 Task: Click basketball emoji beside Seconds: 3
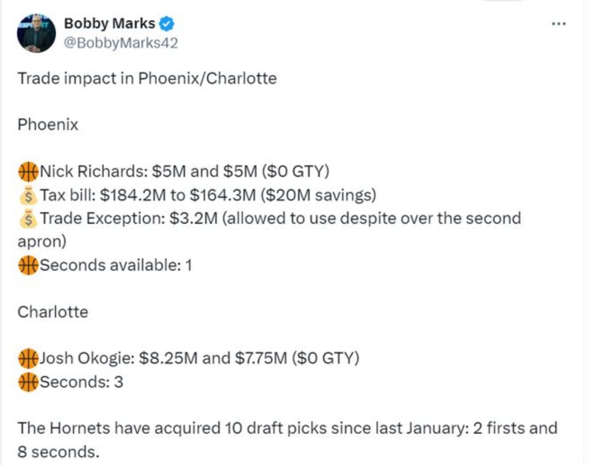(x=28, y=382)
